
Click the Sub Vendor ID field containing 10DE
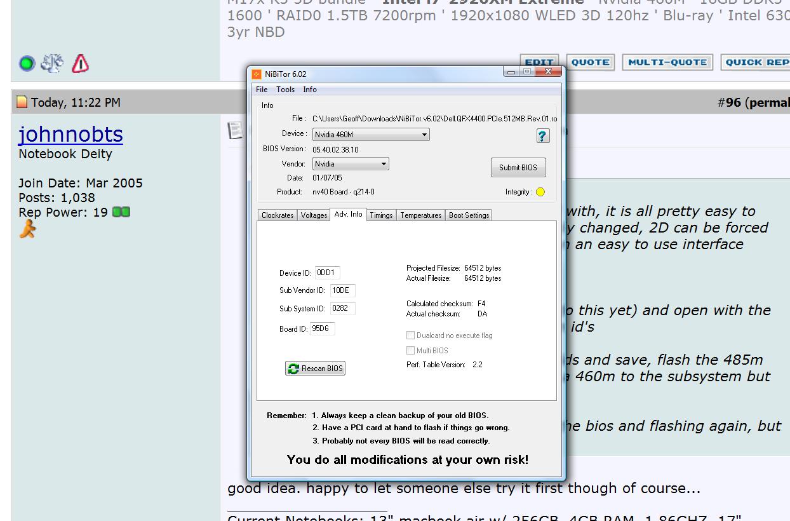tap(342, 290)
